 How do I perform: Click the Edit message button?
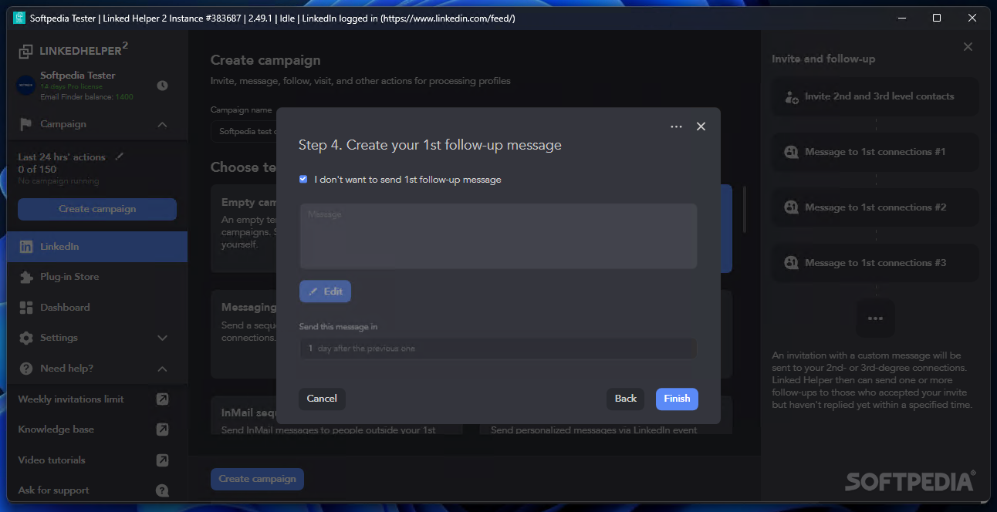325,291
